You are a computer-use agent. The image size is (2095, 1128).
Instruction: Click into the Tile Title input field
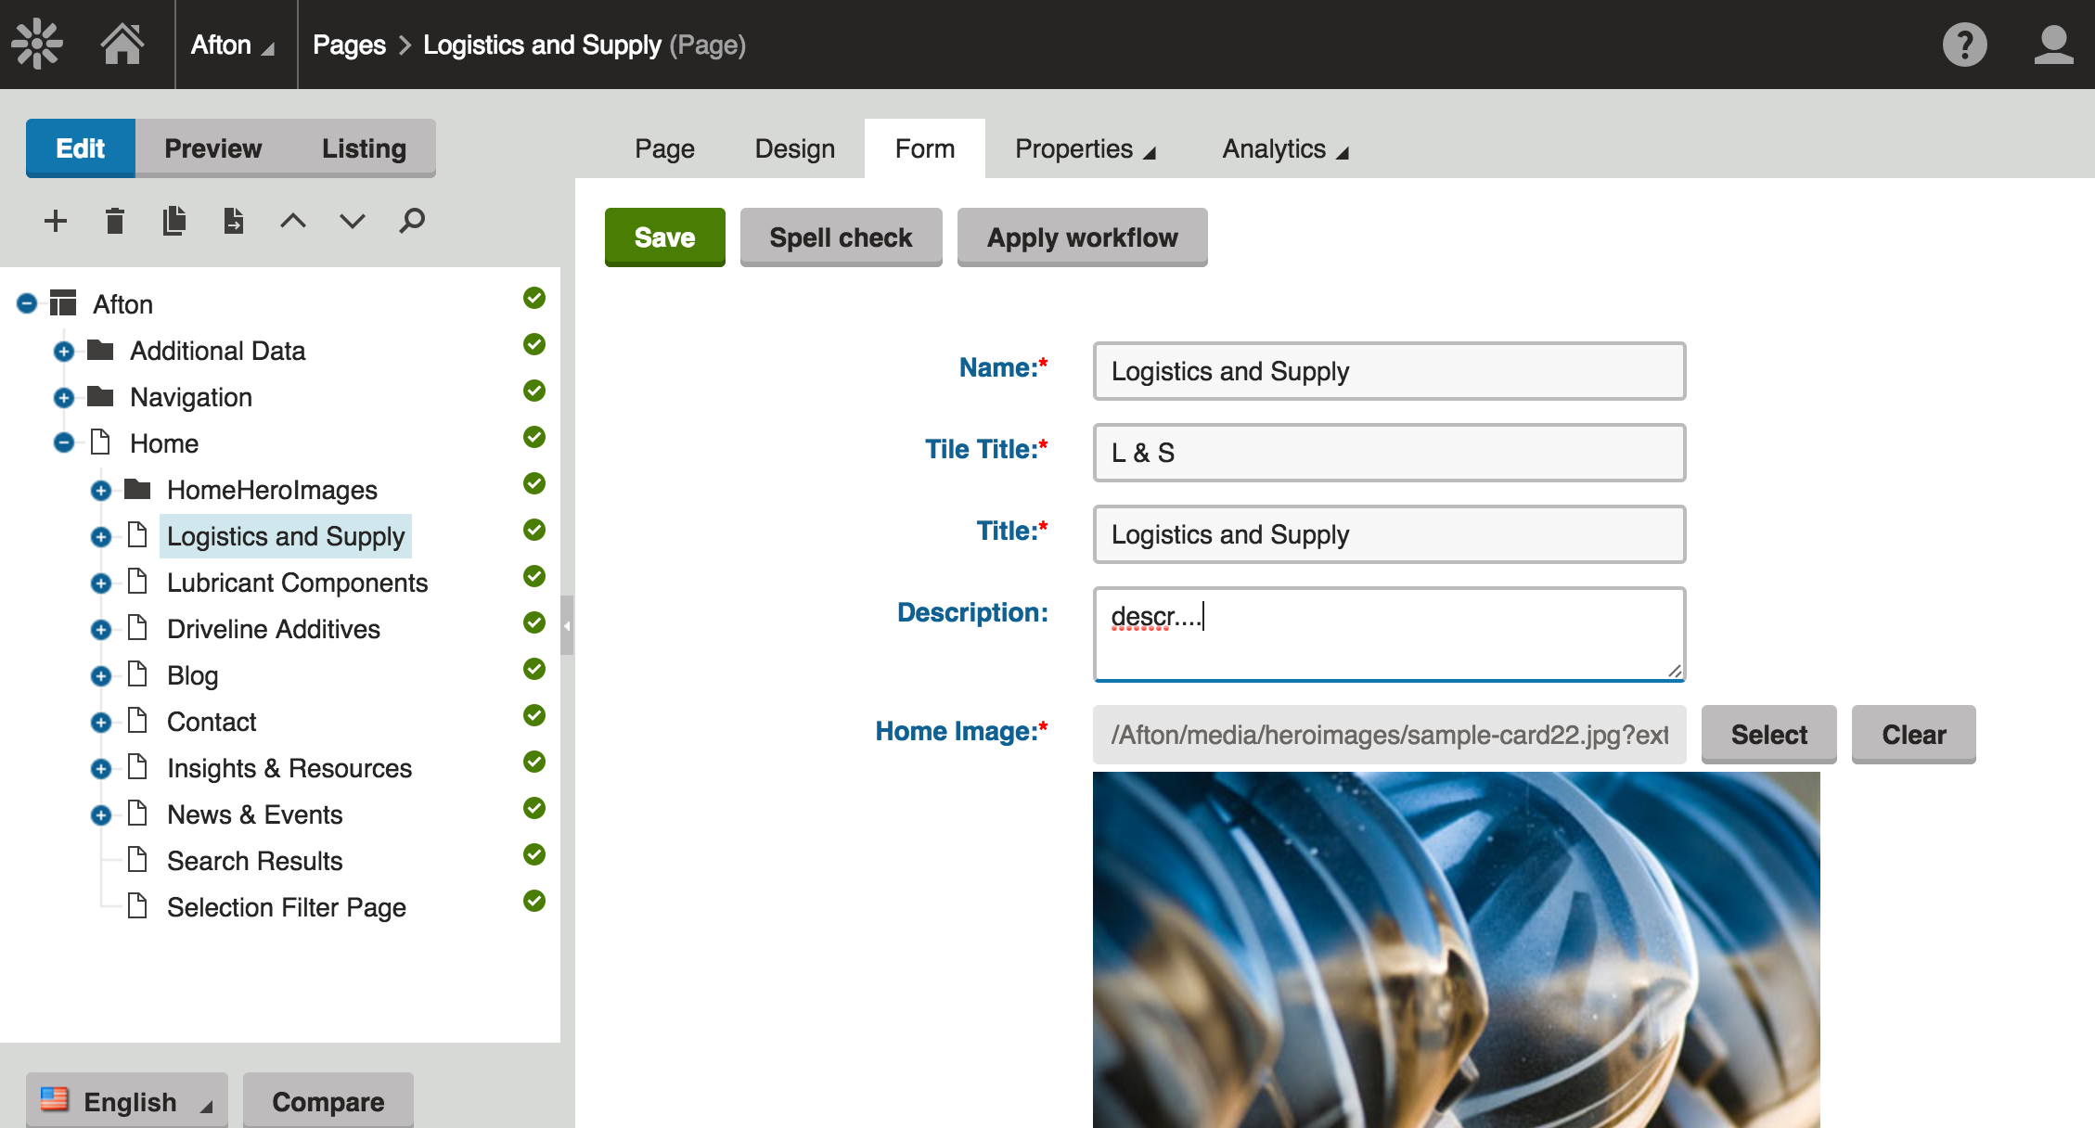(x=1388, y=453)
